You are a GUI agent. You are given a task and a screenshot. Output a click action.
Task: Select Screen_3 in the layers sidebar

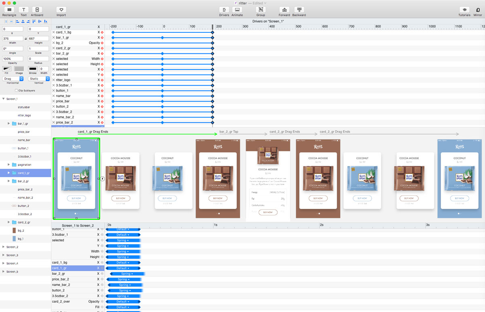point(12,255)
